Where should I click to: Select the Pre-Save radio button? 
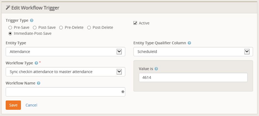click(10, 27)
